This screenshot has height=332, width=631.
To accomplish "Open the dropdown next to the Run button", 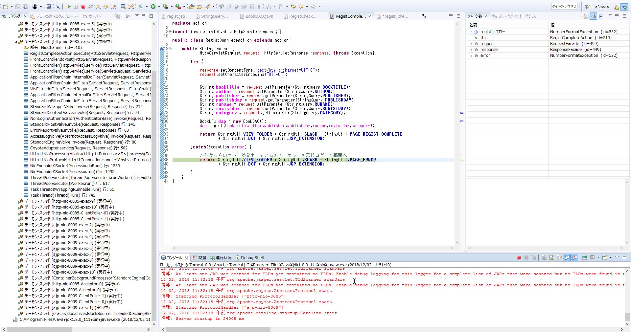I will [159, 6].
